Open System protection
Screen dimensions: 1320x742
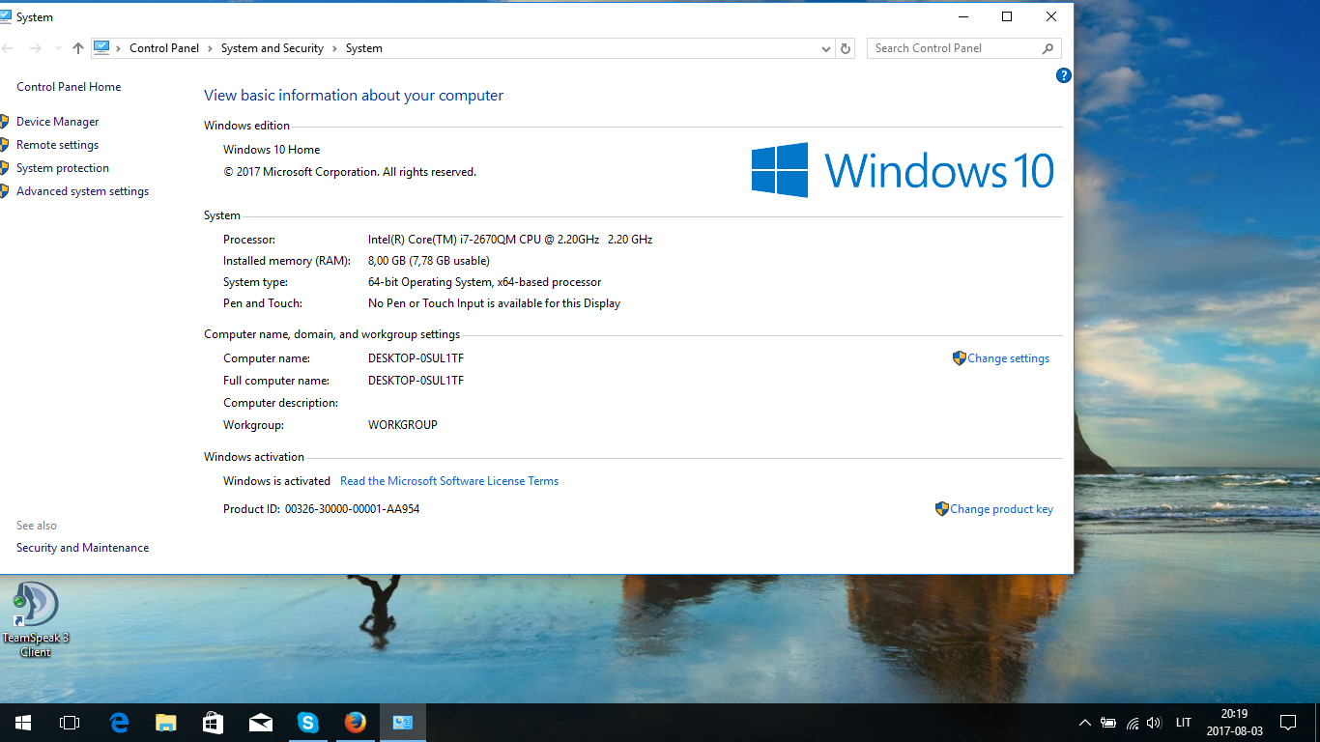point(63,168)
